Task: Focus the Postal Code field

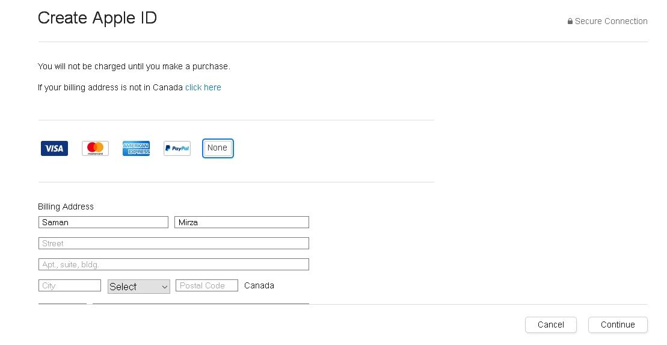Action: (207, 285)
